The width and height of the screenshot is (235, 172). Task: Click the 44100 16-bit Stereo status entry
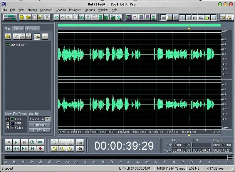(x=171, y=168)
